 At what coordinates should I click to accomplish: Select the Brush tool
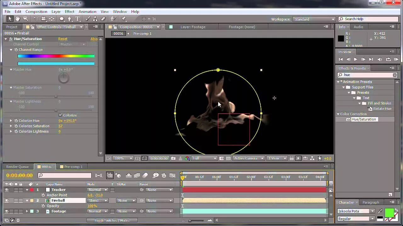(x=88, y=19)
